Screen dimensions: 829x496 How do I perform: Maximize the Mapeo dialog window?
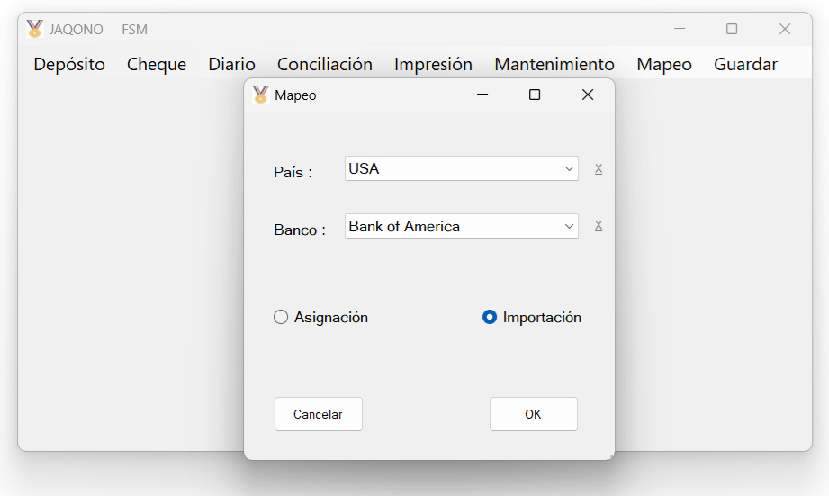[535, 95]
